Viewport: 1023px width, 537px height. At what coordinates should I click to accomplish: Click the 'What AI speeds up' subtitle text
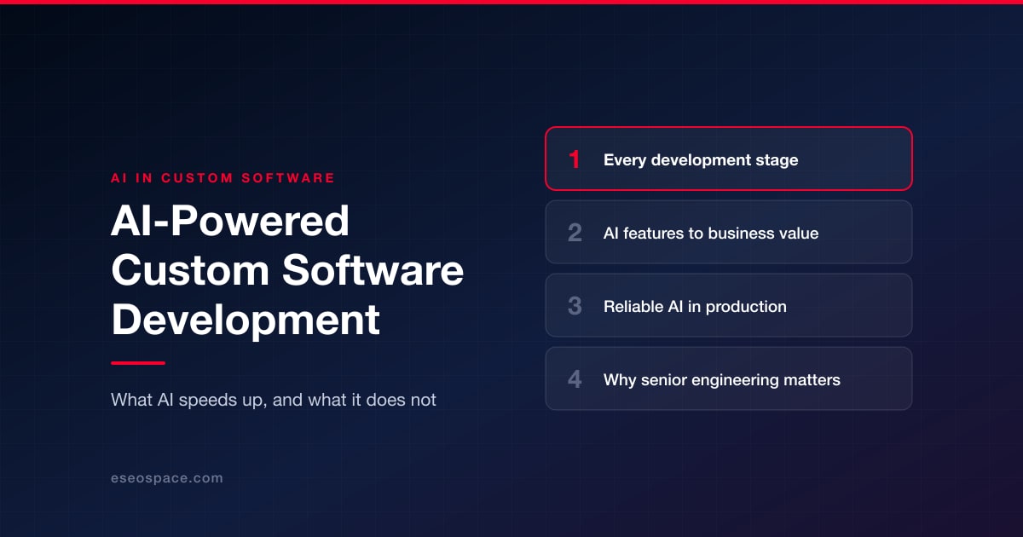(x=274, y=400)
